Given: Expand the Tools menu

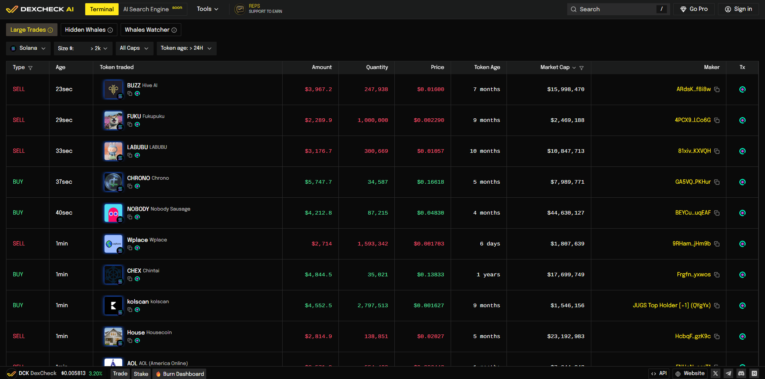Looking at the screenshot, I should [207, 8].
